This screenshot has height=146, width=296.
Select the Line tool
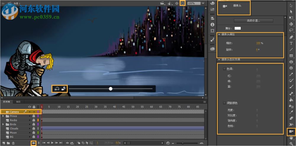pyautogui.click(x=291, y=49)
